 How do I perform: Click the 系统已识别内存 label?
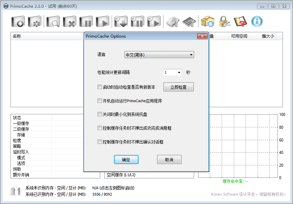click(x=56, y=194)
